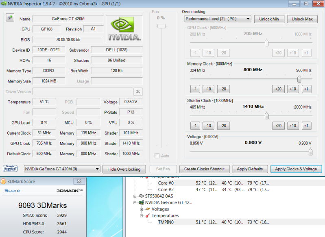This screenshot has height=237, width=325.
Task: Click the Unlock Max button
Action: 302,19
